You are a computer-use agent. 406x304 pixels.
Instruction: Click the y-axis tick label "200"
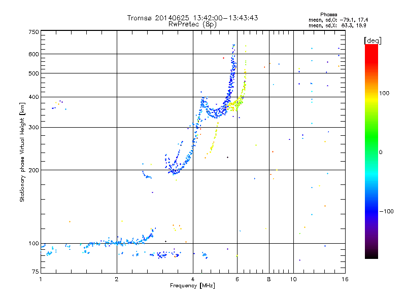pyautogui.click(x=33, y=170)
